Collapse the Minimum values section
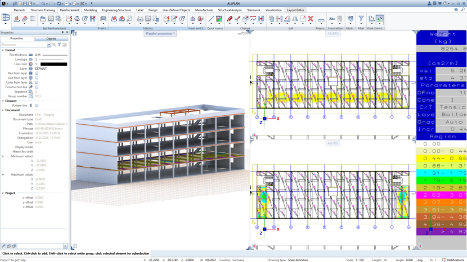This screenshot has height=262, width=467. coord(3,156)
